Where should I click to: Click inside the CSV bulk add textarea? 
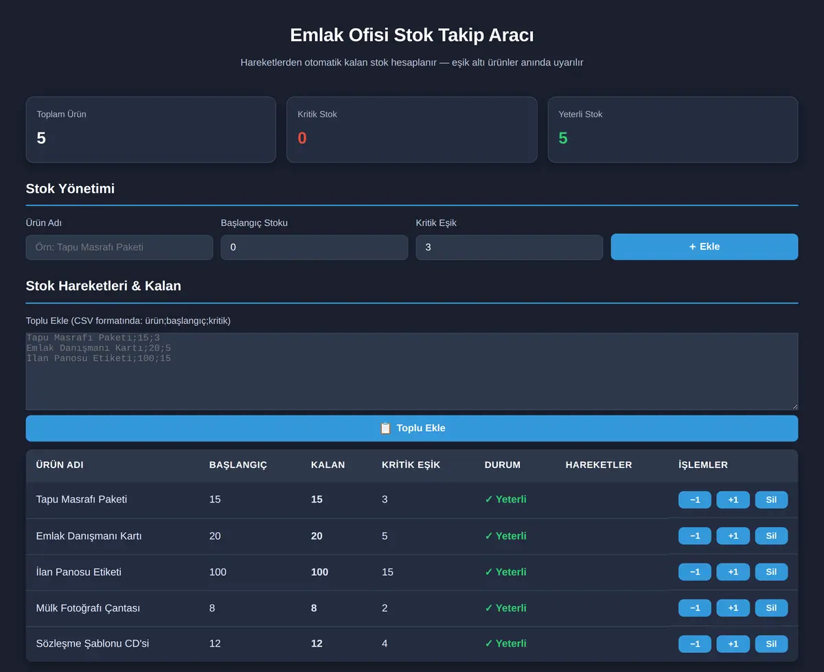(x=412, y=371)
